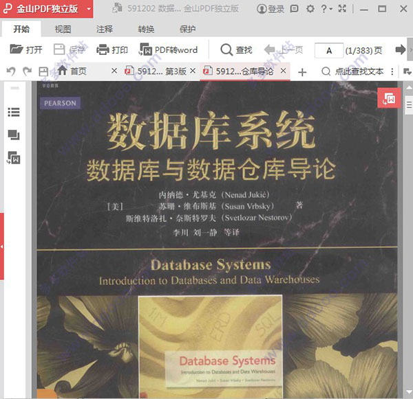Viewport: 413px width, 399px height.
Task: Close the 首页 tab
Action: point(114,71)
